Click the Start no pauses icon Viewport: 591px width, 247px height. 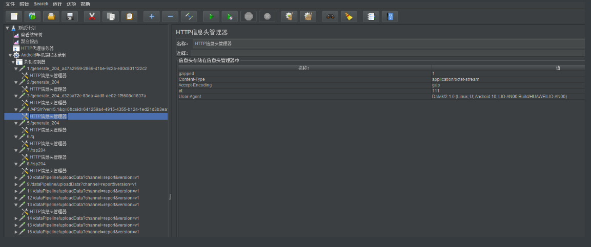tap(230, 16)
